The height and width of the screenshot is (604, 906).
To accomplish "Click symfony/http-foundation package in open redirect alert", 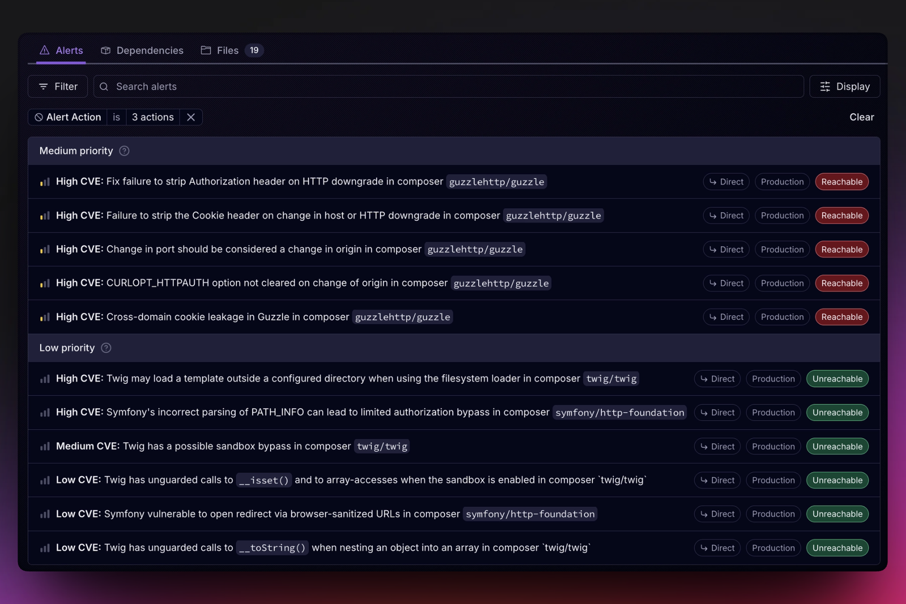I will pyautogui.click(x=530, y=514).
